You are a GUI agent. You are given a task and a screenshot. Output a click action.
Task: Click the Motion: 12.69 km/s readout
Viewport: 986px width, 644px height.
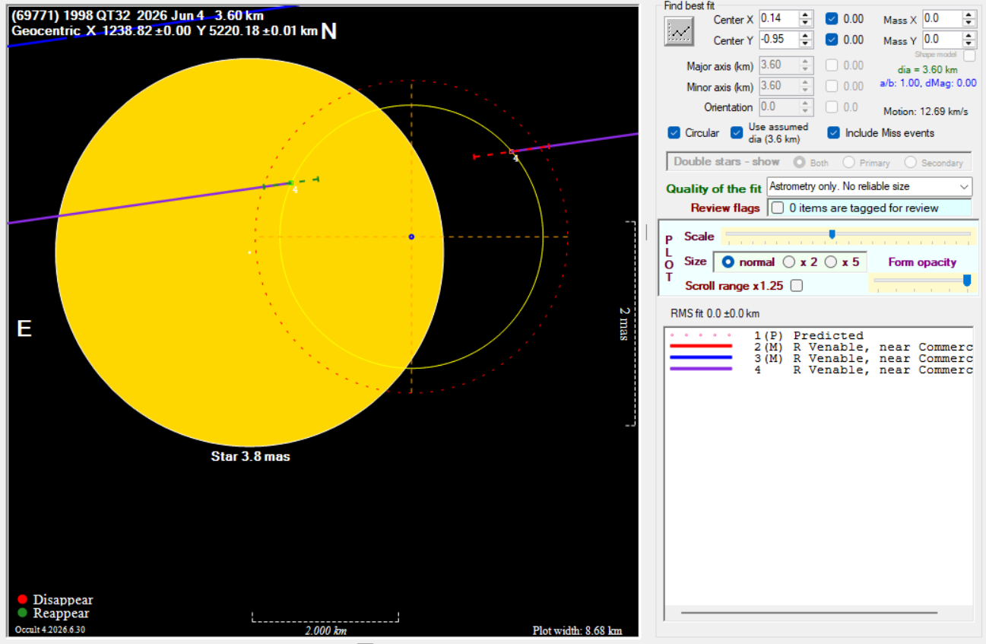926,112
